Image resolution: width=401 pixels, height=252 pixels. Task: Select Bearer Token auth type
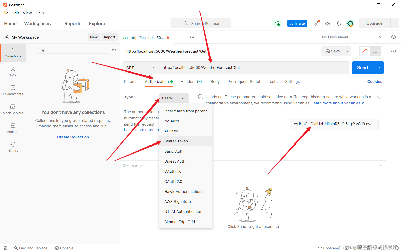pyautogui.click(x=186, y=141)
